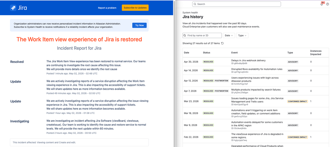
Task: Click the refresh icon beside the results count
Action: coord(222,43)
